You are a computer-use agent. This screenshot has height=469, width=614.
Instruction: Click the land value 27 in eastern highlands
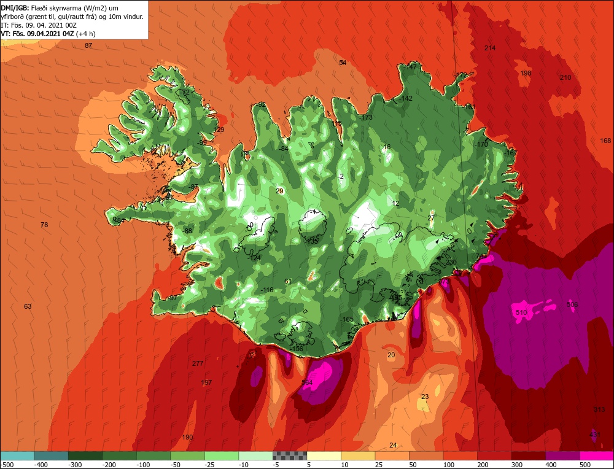pyautogui.click(x=431, y=218)
